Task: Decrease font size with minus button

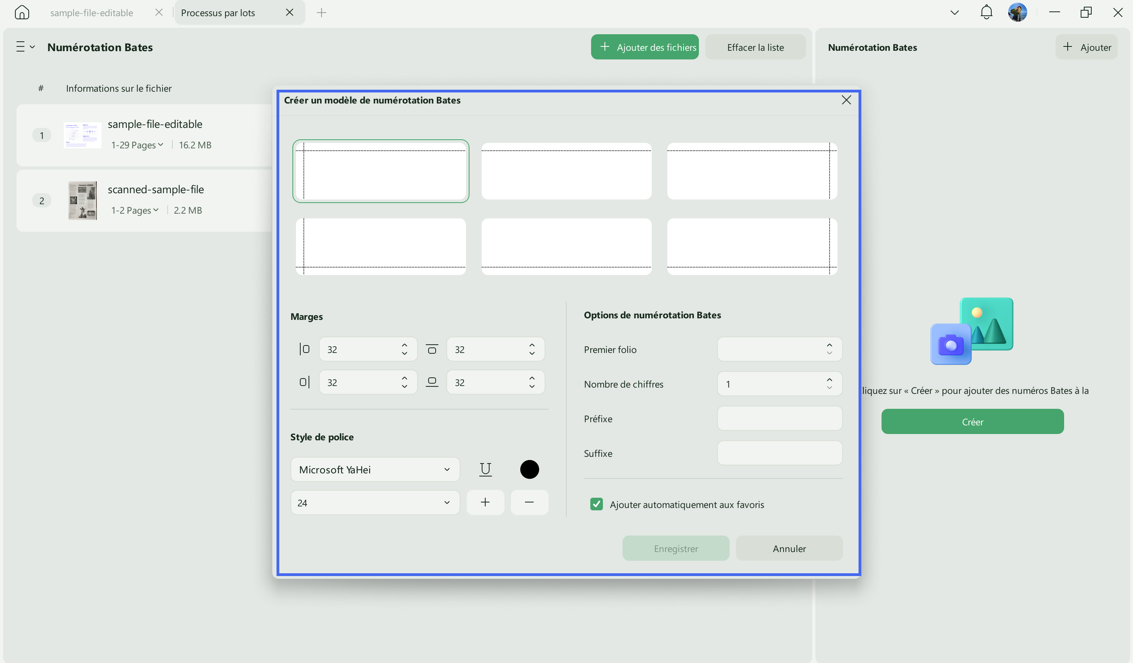Action: click(x=529, y=502)
